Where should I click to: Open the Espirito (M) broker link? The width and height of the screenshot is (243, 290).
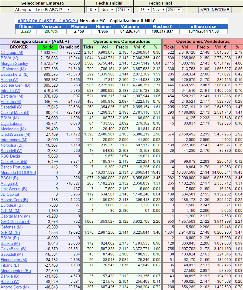pos(11,102)
